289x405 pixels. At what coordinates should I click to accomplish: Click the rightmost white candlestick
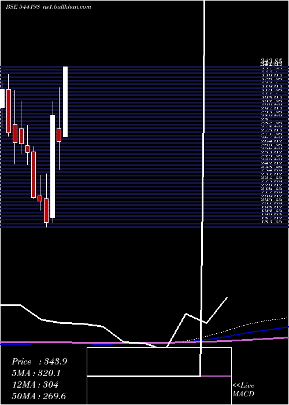coord(65,102)
